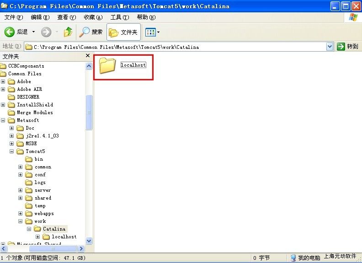
Task: Open the address bar dropdown arrow
Action: coord(330,47)
